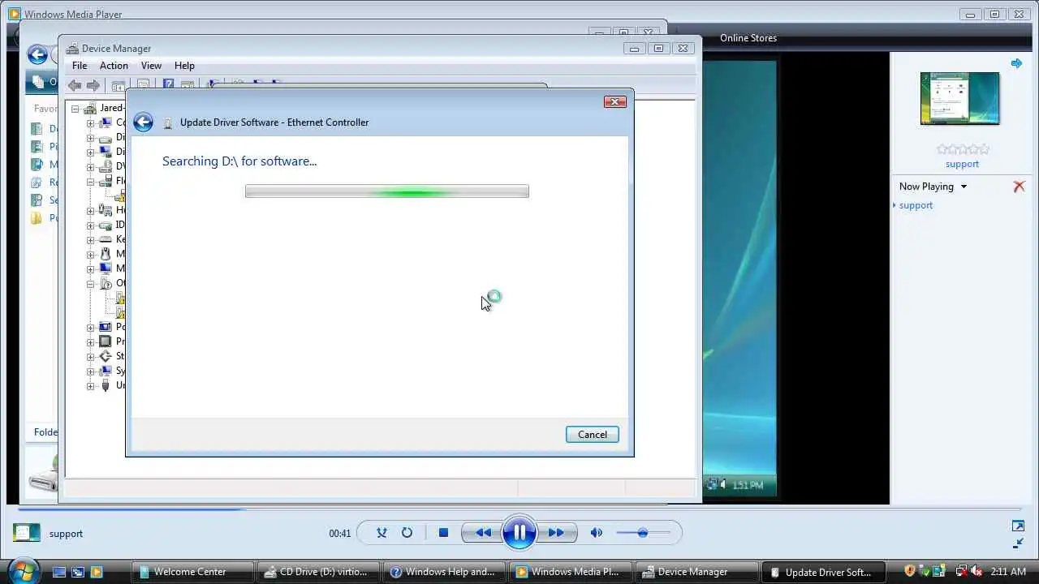Open Device Manager File menu
Viewport: 1039px width, 584px height.
tap(80, 66)
